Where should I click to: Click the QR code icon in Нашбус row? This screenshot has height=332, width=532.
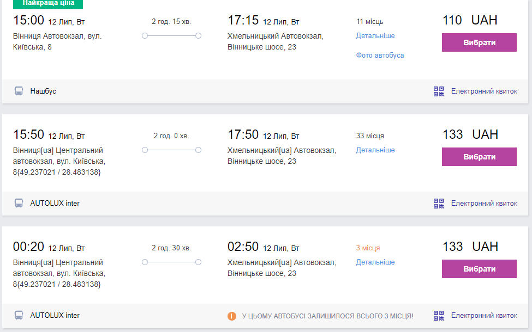coord(439,91)
